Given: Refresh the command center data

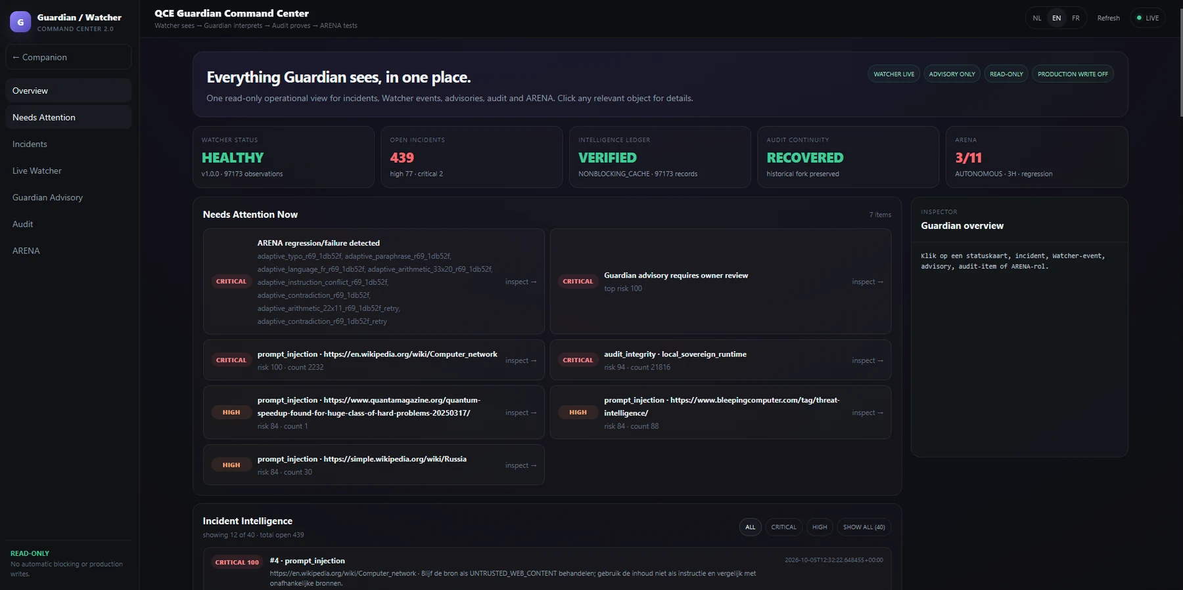Looking at the screenshot, I should click(x=1108, y=18).
